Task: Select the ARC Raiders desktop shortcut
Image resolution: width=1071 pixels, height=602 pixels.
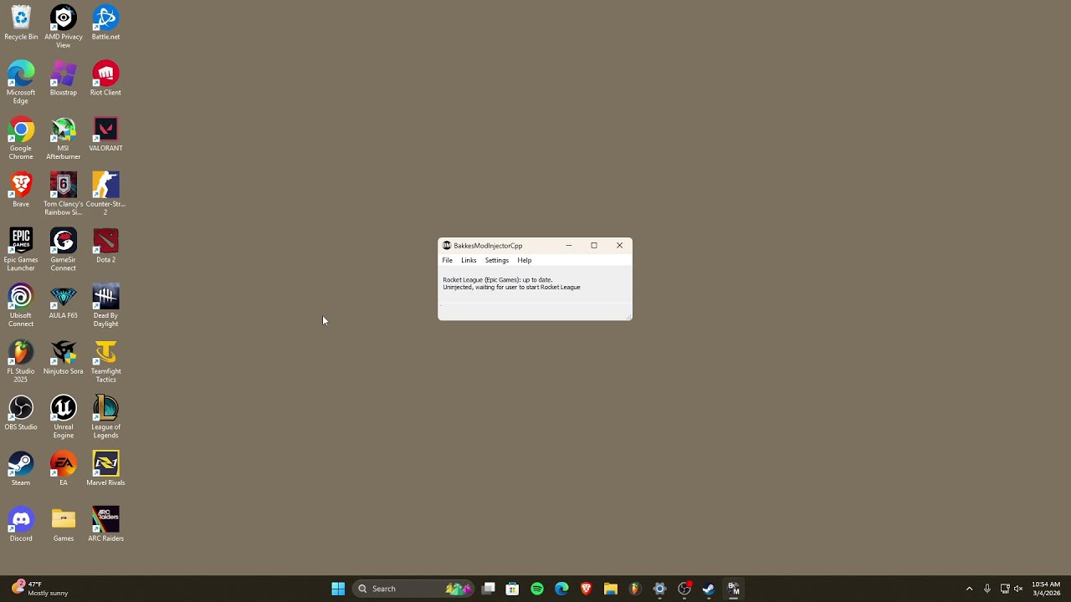Action: pyautogui.click(x=105, y=524)
